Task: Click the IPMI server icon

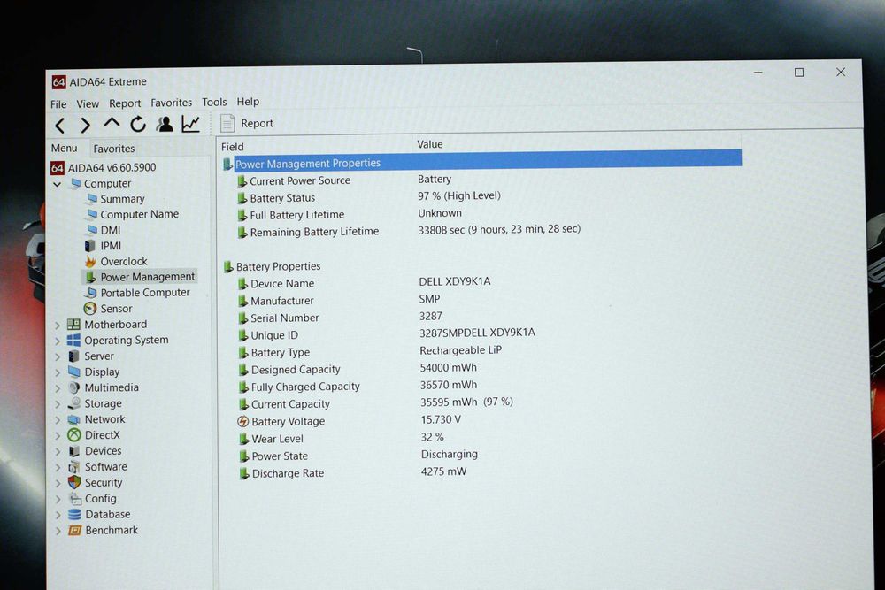Action: point(90,246)
